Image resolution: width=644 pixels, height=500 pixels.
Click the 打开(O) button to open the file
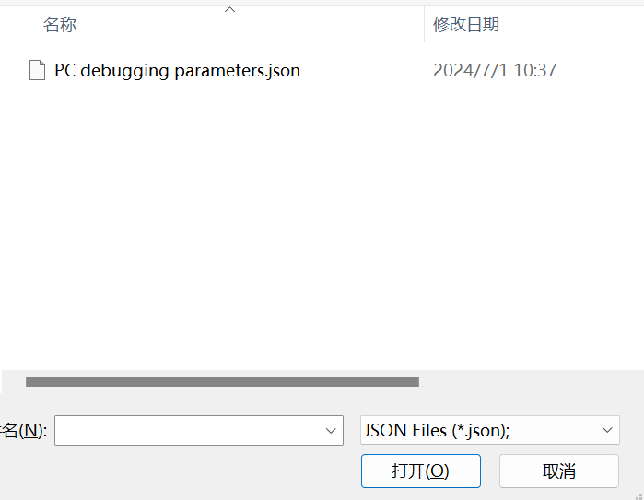(421, 471)
